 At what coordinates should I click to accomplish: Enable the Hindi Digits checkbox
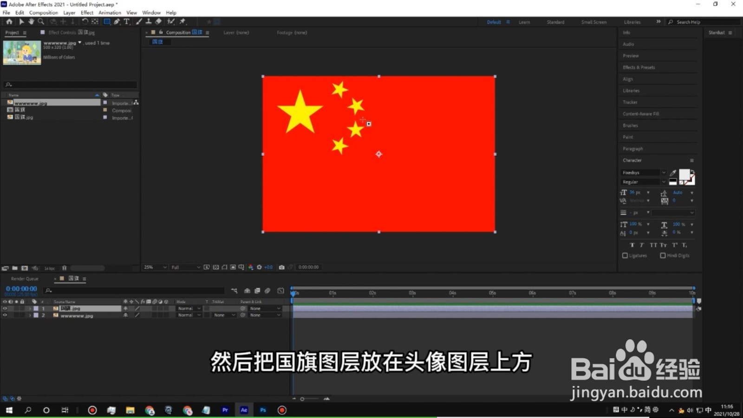click(x=663, y=255)
